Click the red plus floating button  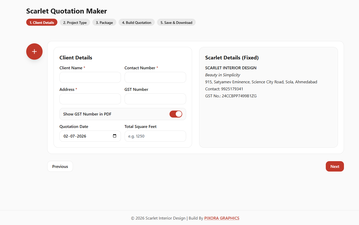click(x=34, y=51)
